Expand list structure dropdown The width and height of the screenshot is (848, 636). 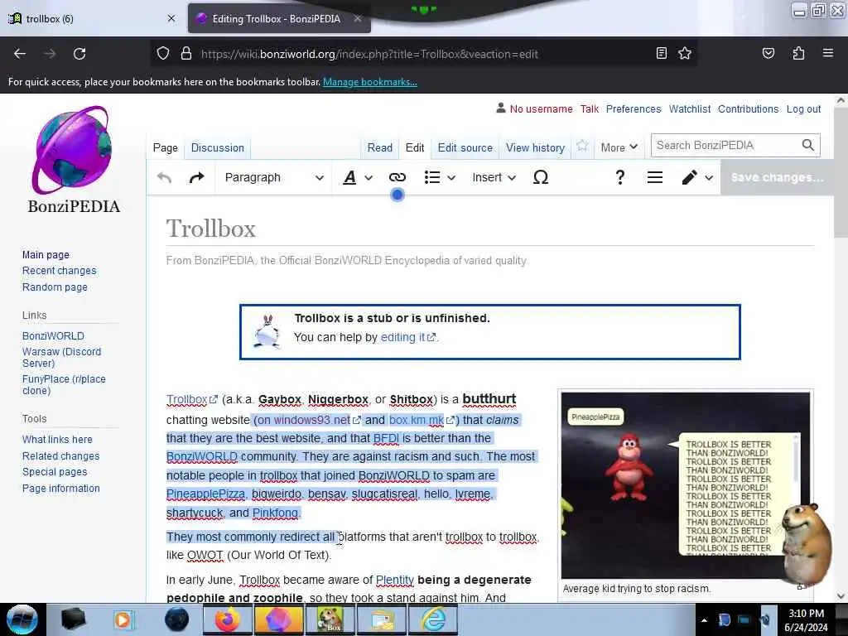[x=440, y=177]
